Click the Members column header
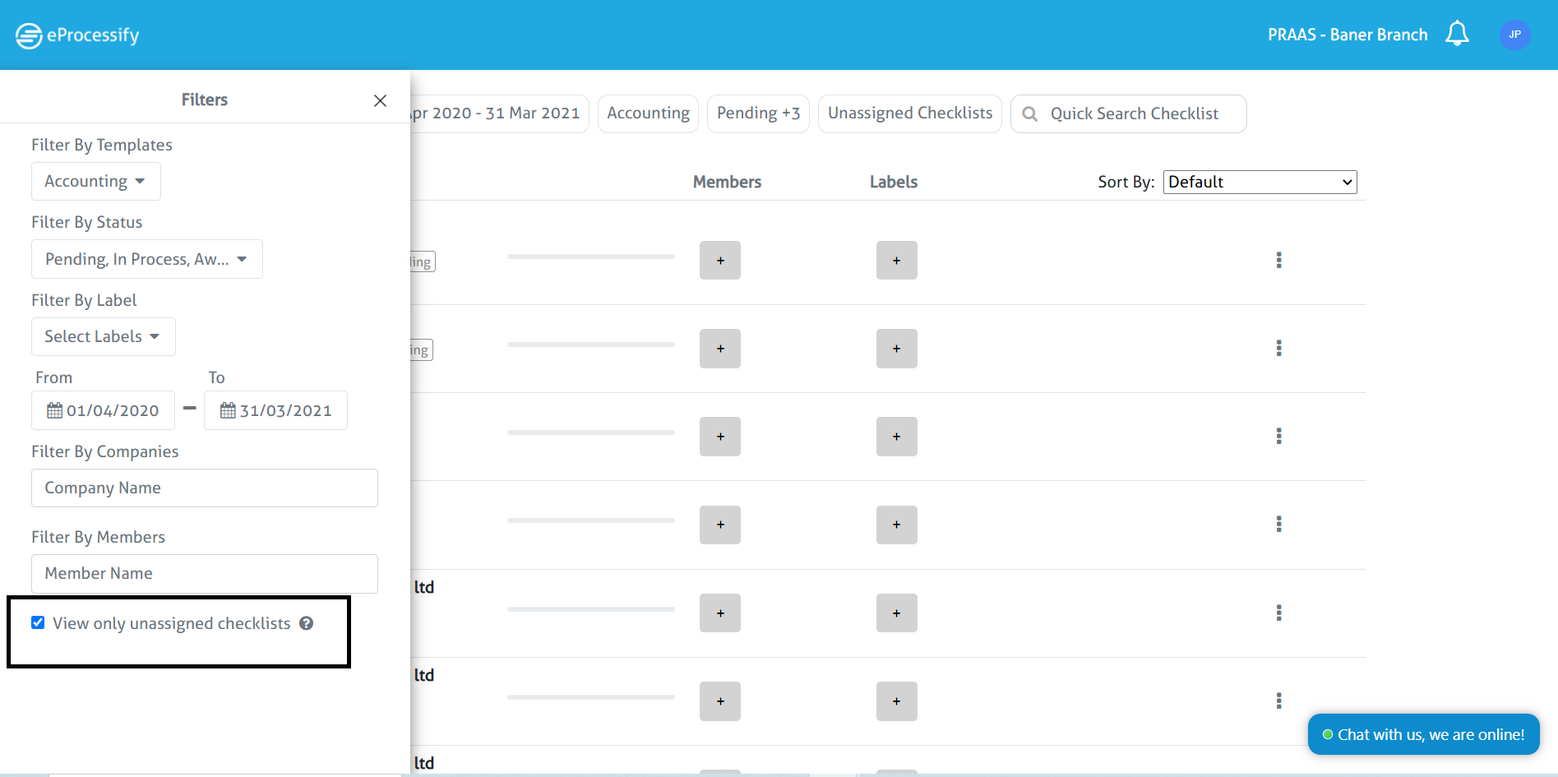Image resolution: width=1558 pixels, height=777 pixels. point(727,182)
